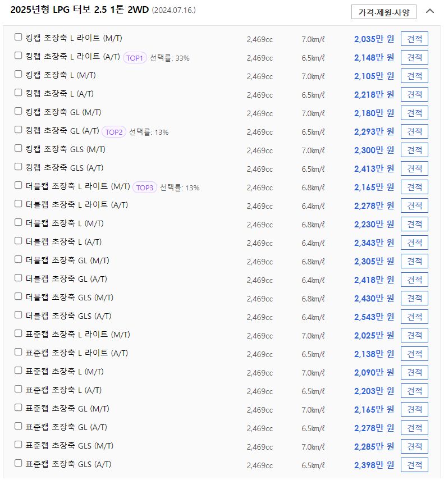Screen dimensions: 444x480
Task: Request 견적 for 표준캡 초장축 GLS (M/T)
Action: click(x=414, y=446)
